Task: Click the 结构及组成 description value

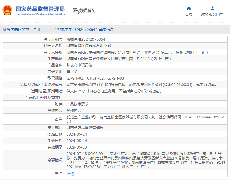Action: pos(142,84)
